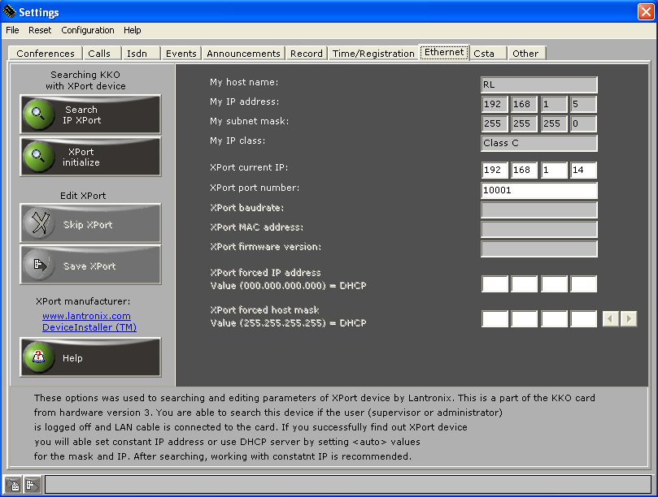Click the Settings title bar app icon

pos(9,11)
